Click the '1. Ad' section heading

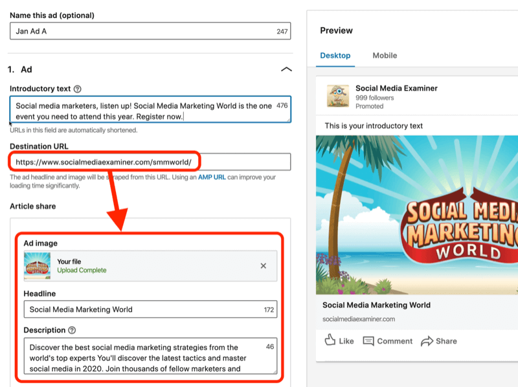point(20,69)
